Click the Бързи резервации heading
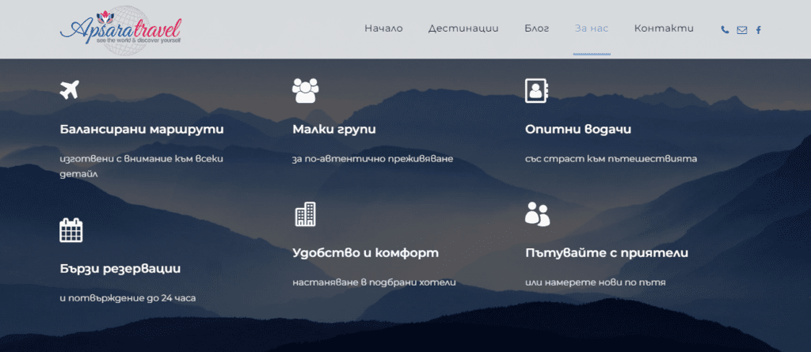811x352 pixels. point(120,268)
